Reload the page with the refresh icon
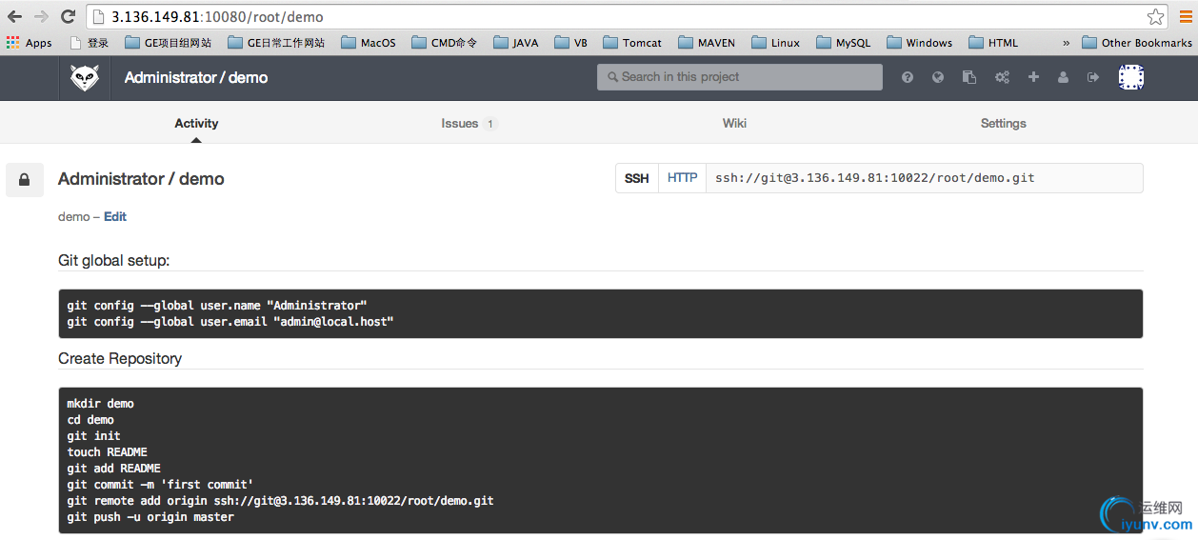This screenshot has height=540, width=1198. click(x=68, y=16)
